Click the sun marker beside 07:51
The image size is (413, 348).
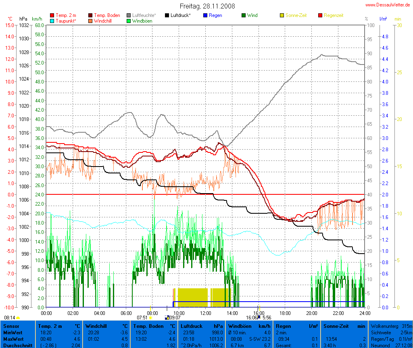coord(150,318)
